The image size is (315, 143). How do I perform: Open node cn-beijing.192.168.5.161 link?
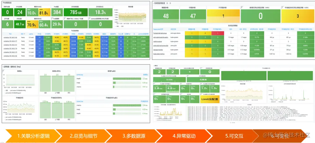point(10,45)
